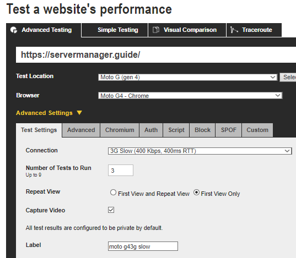
Task: Click the 'Up to 9' hint text
Action: click(34, 175)
